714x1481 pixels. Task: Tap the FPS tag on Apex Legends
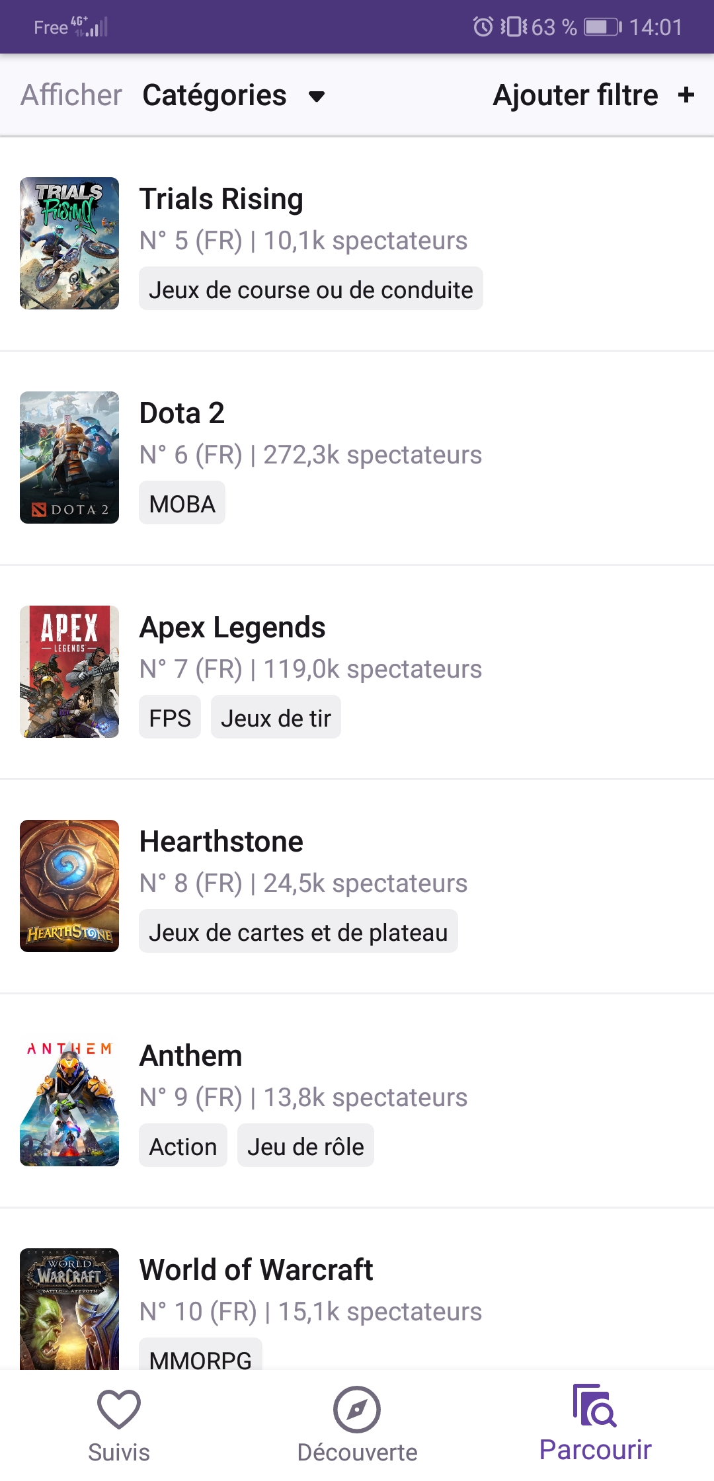tap(170, 718)
